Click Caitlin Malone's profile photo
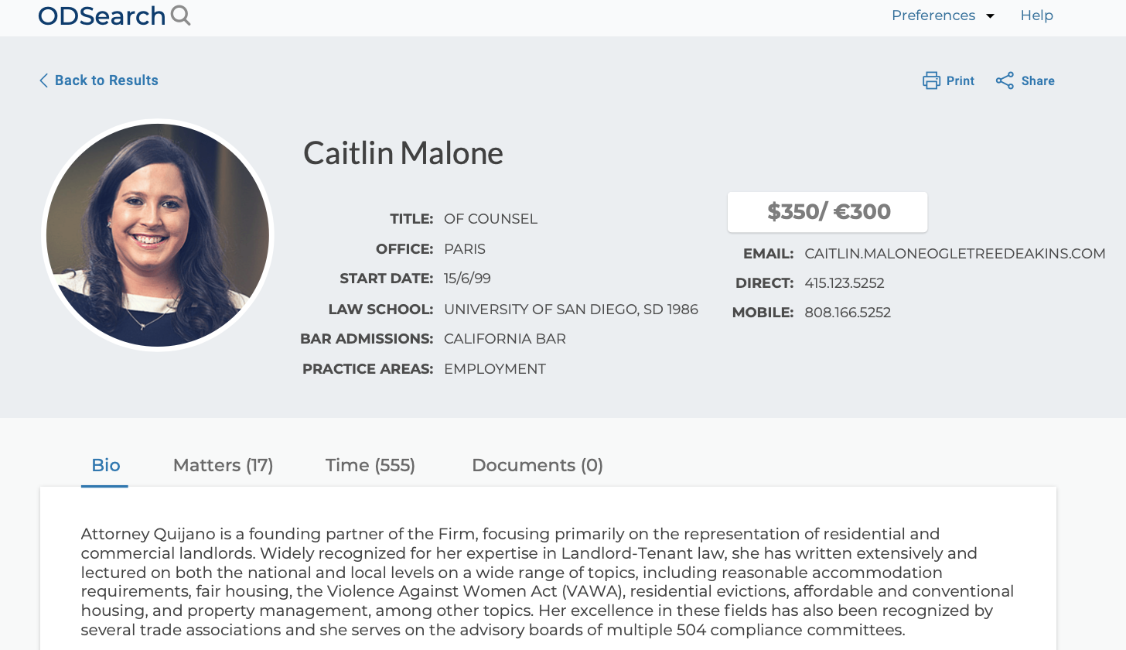Viewport: 1126px width, 650px height. (158, 235)
